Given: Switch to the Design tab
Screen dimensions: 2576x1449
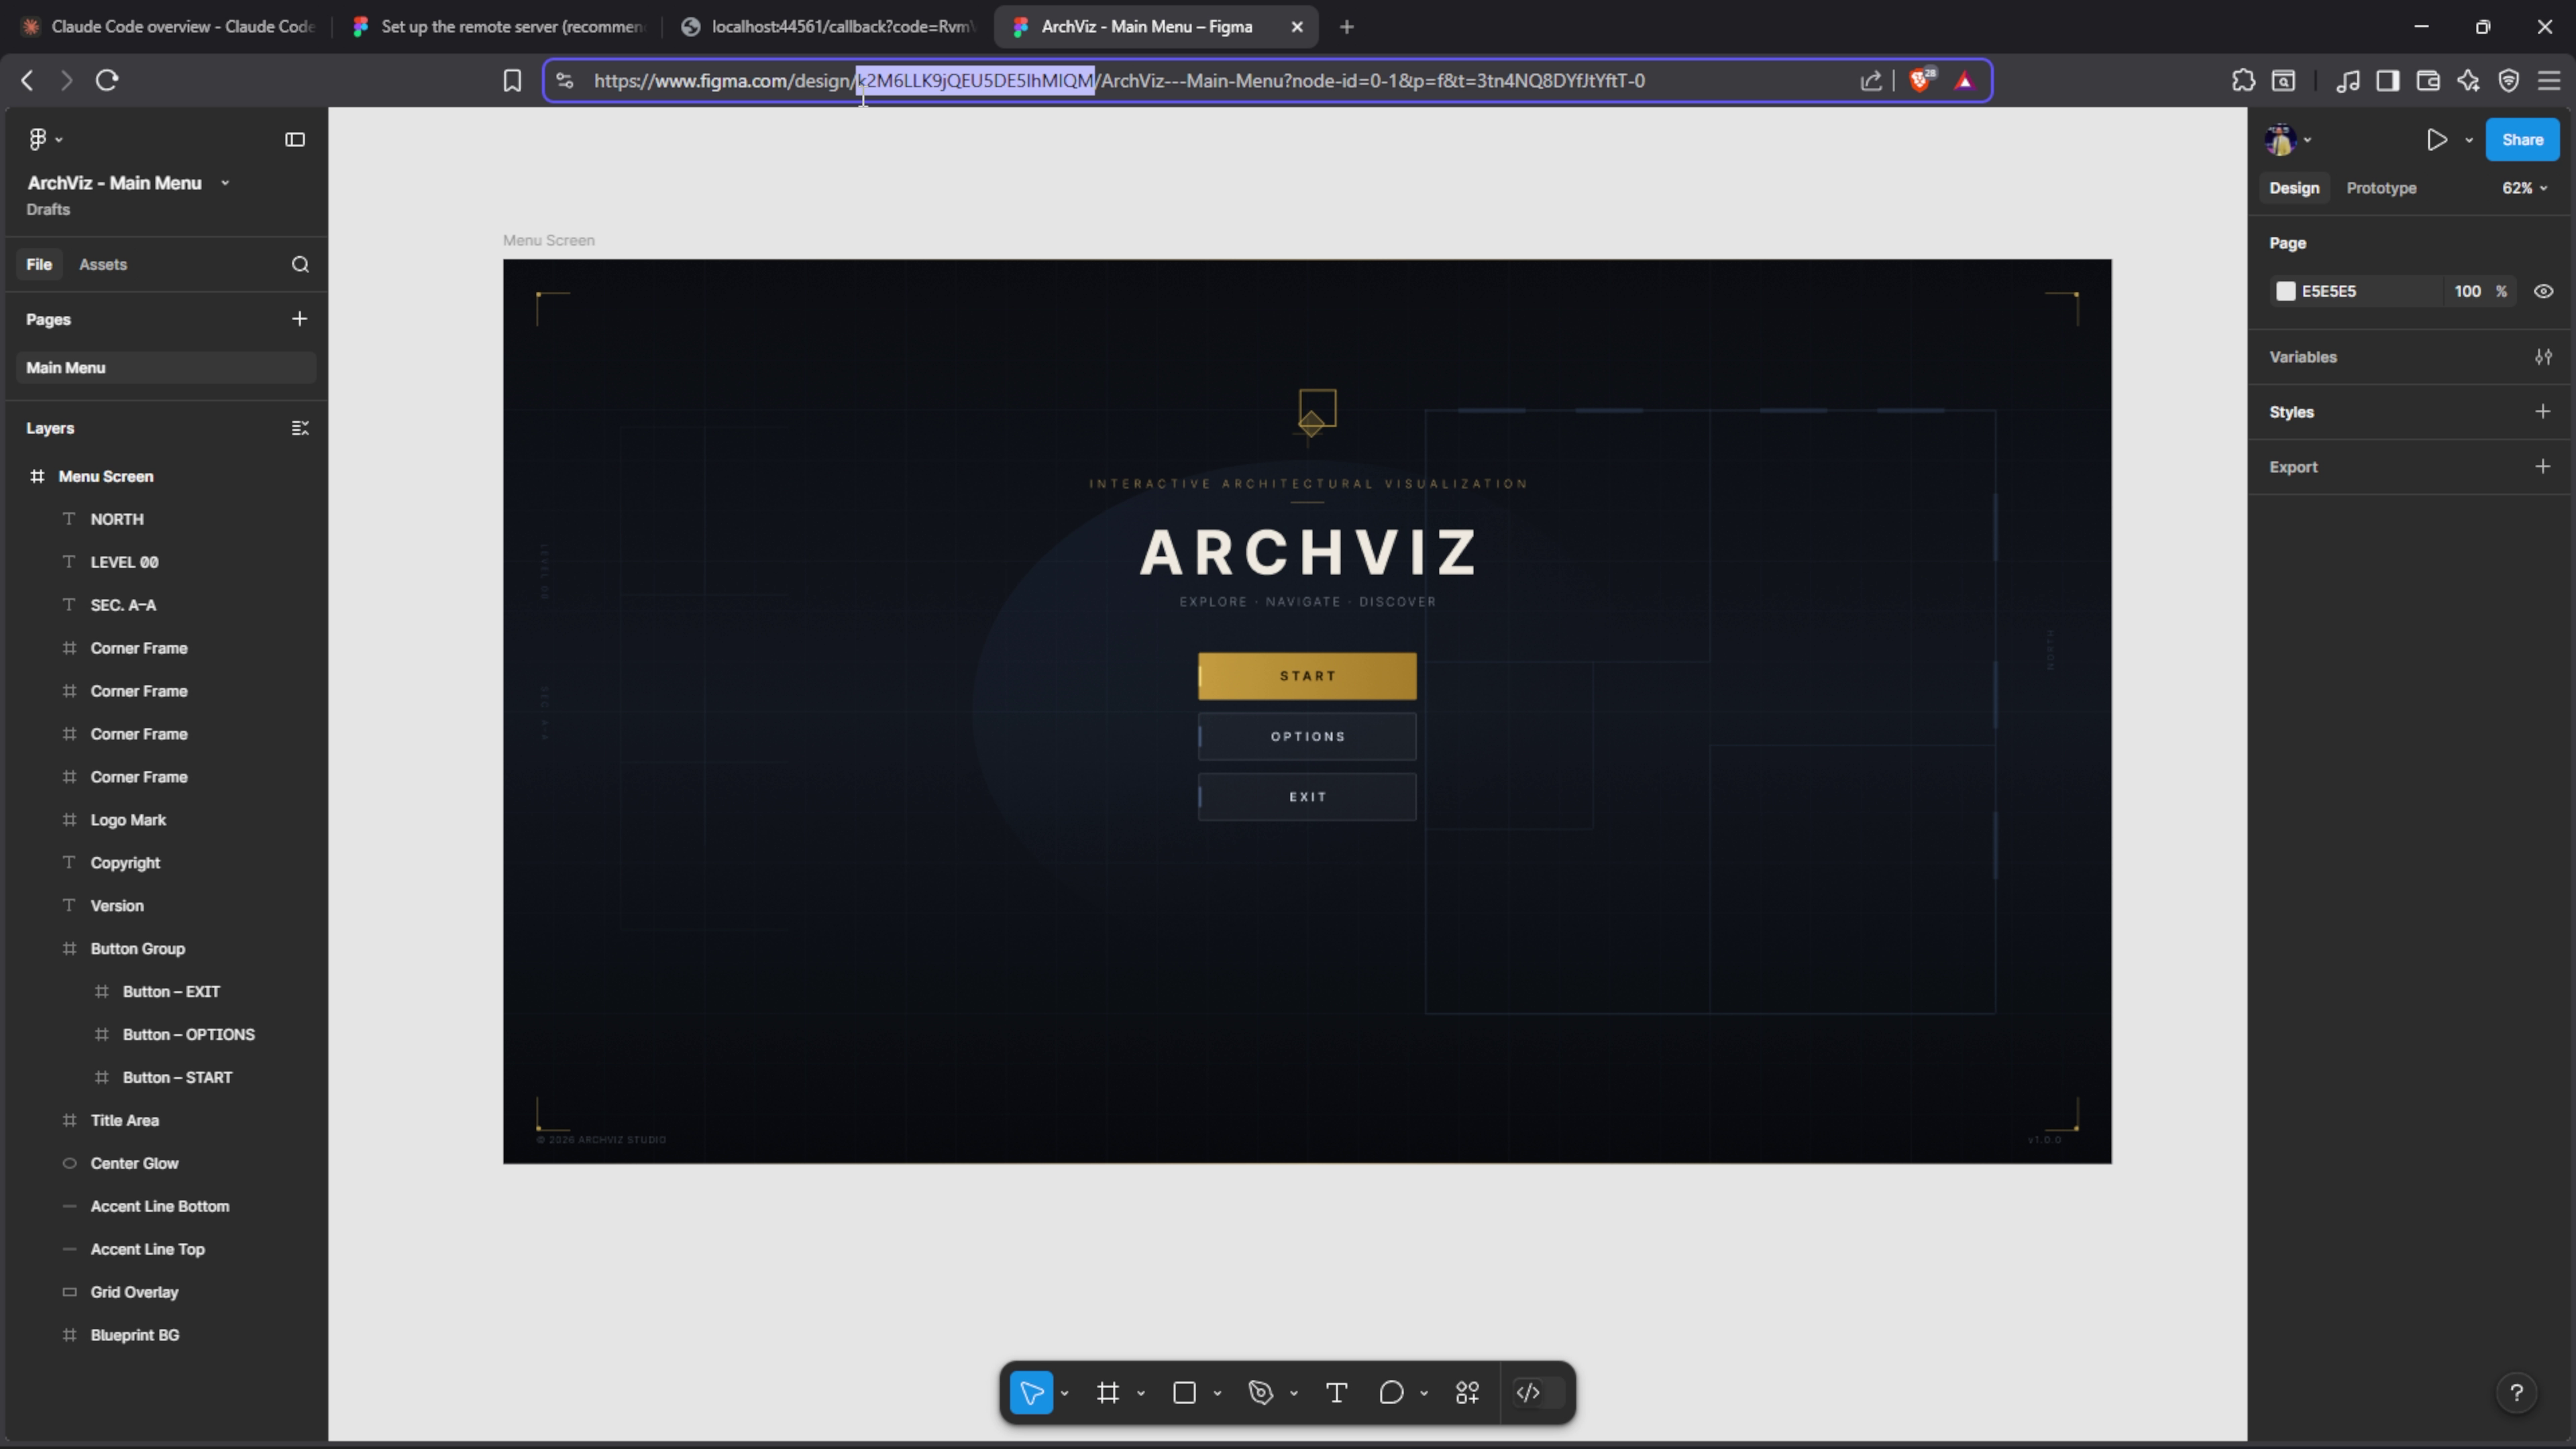Looking at the screenshot, I should pos(2294,188).
